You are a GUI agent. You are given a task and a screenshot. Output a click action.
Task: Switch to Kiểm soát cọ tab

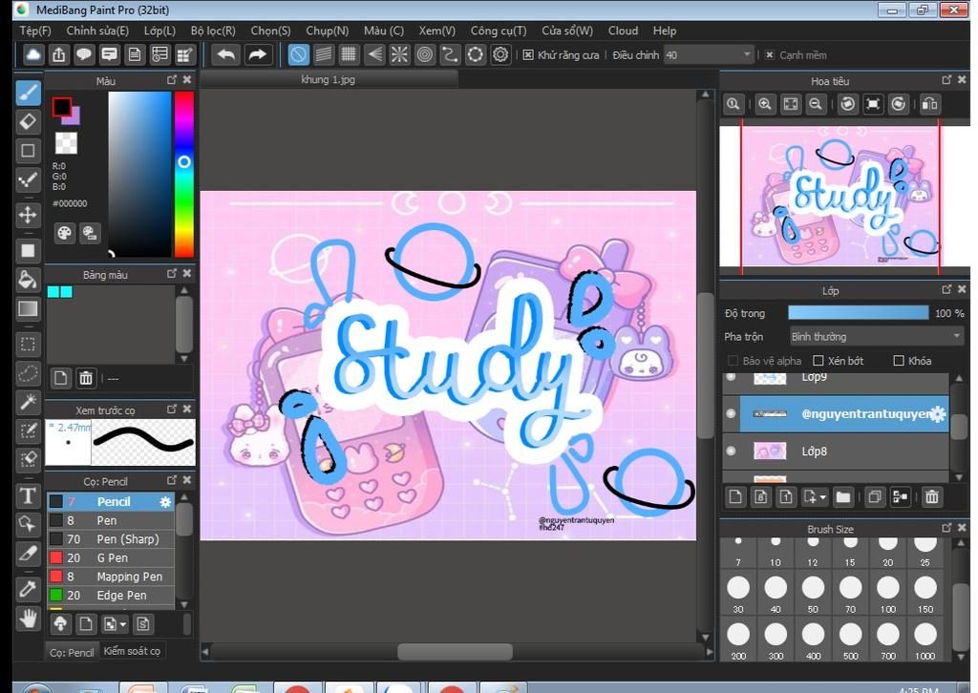(x=132, y=651)
